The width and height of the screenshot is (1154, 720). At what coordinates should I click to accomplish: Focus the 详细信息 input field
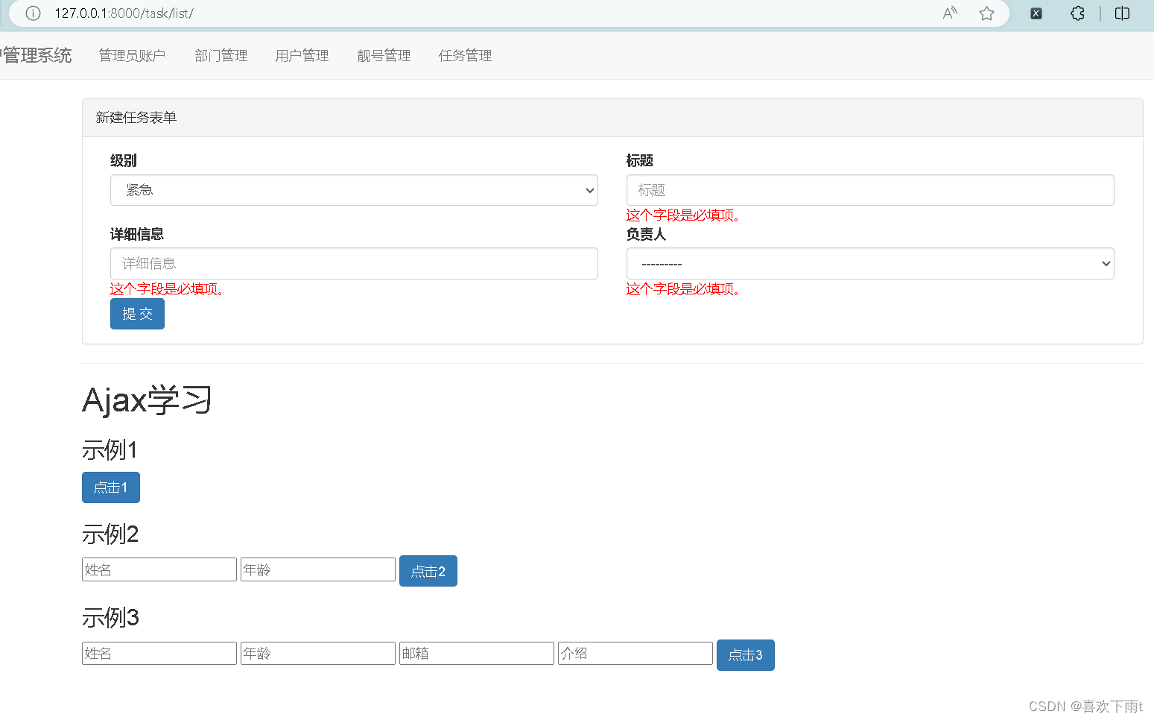pos(354,264)
